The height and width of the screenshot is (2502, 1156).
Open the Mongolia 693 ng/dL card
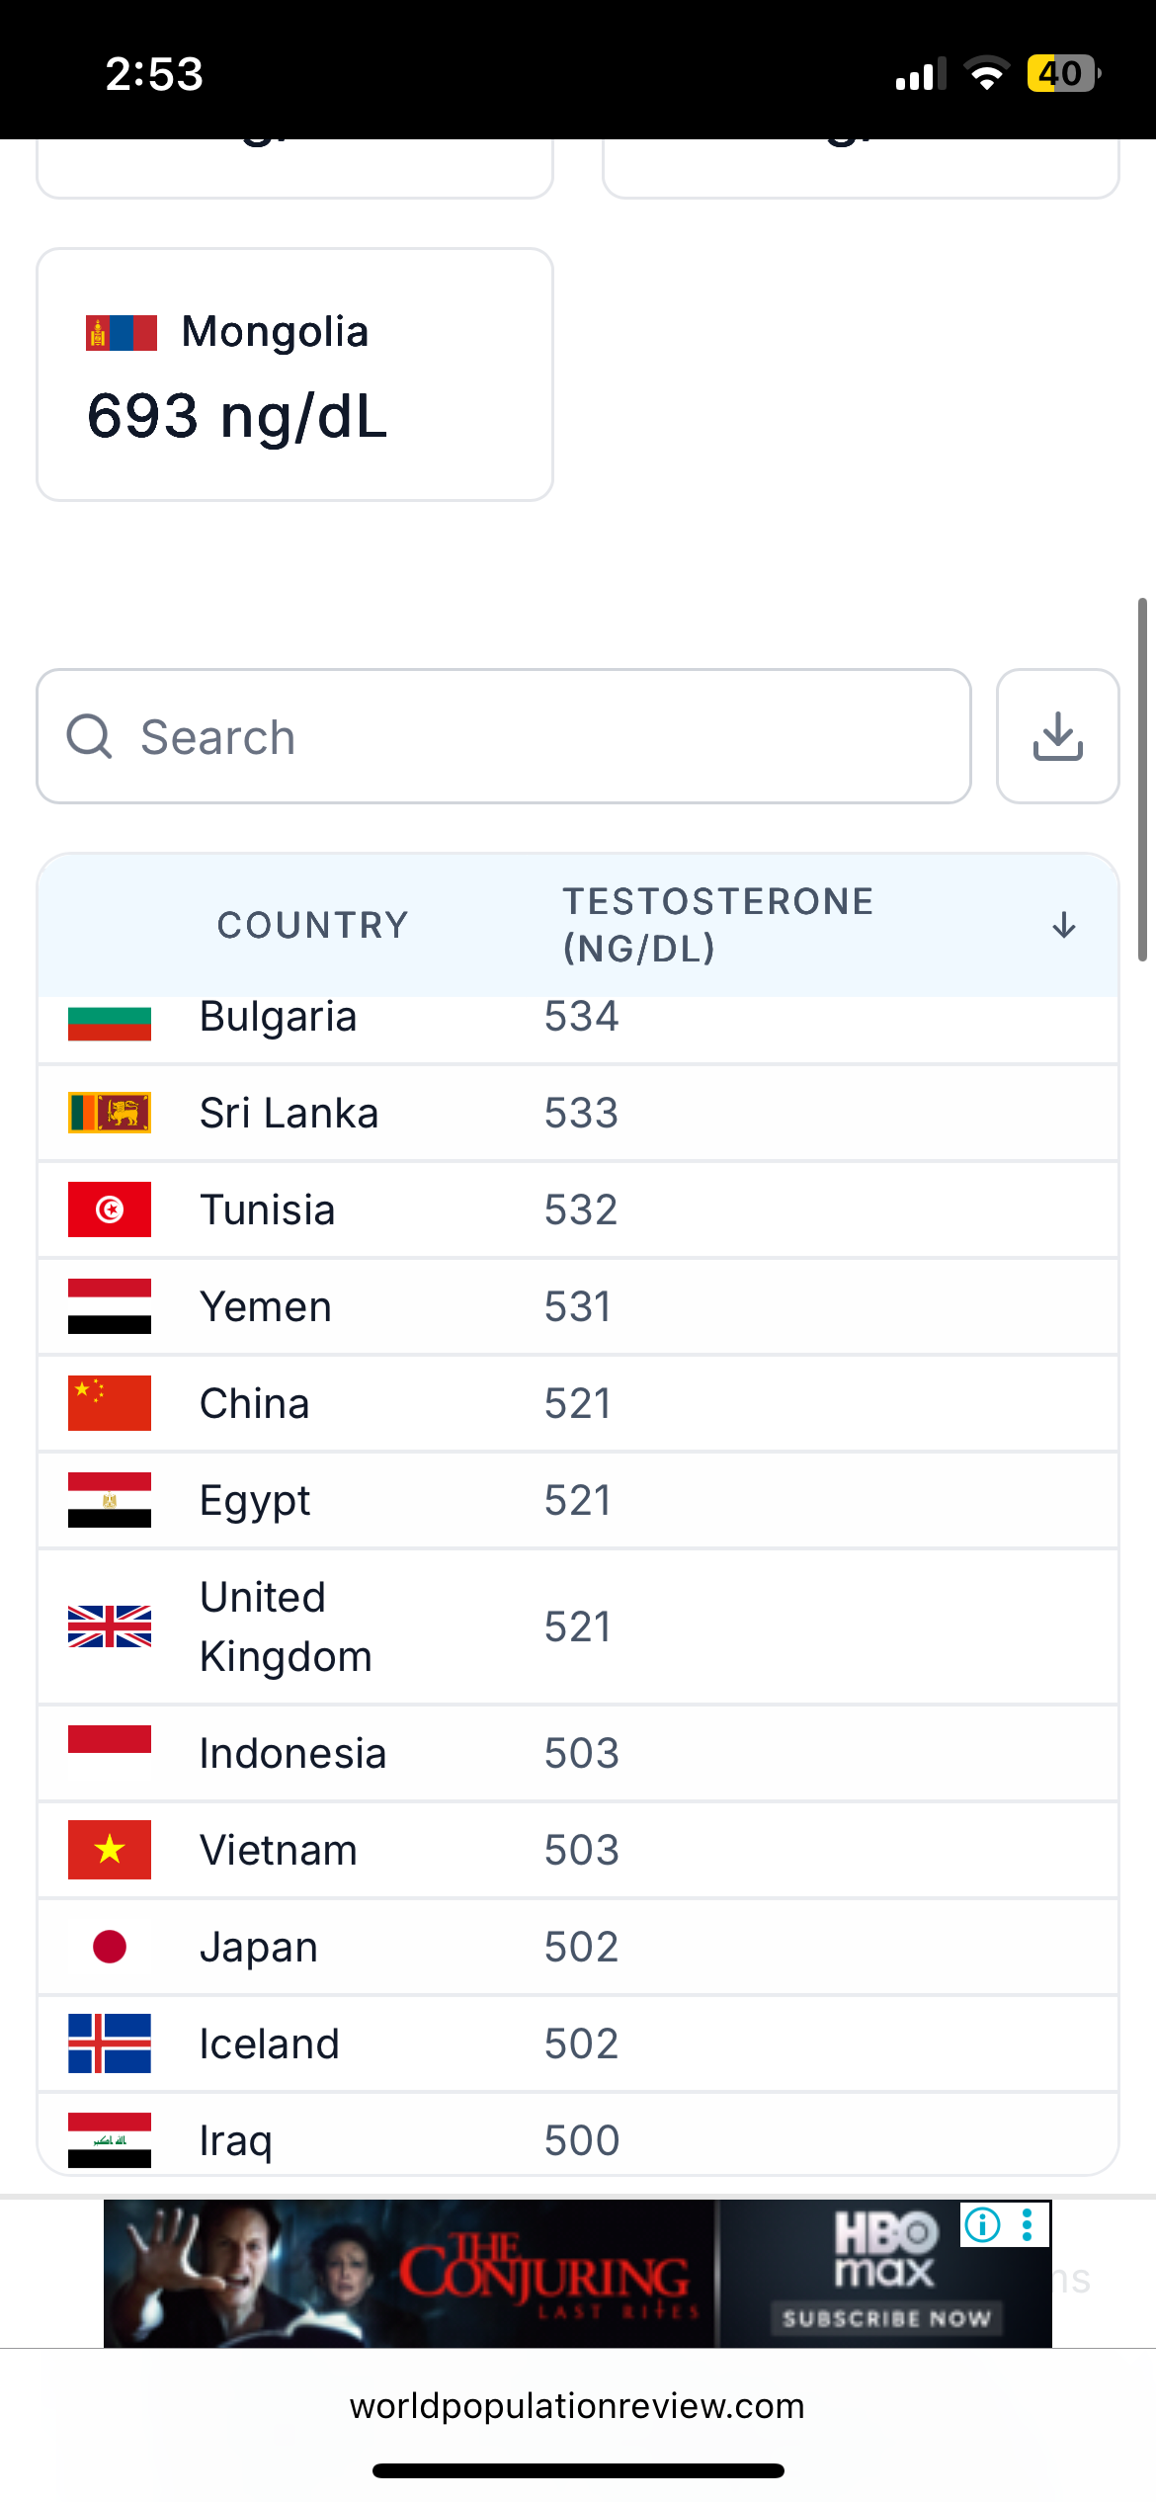pos(294,375)
